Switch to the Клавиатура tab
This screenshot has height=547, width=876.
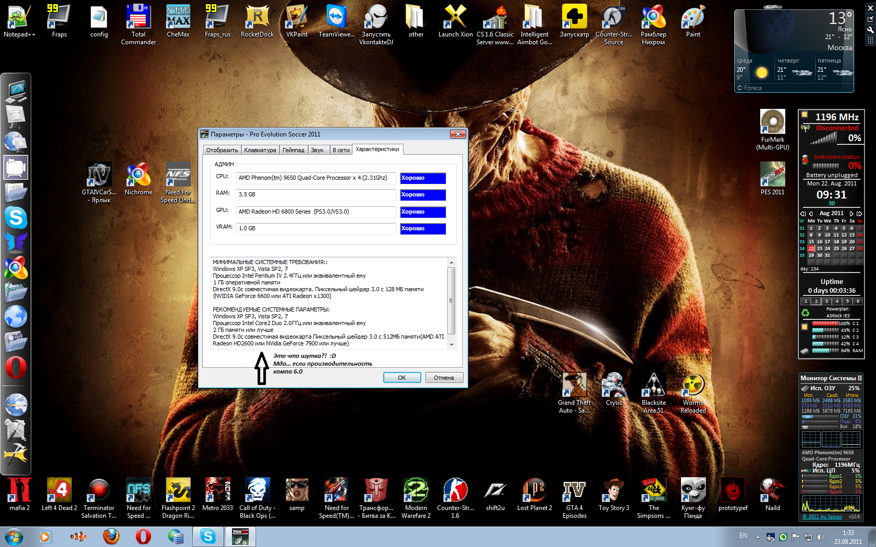[260, 150]
